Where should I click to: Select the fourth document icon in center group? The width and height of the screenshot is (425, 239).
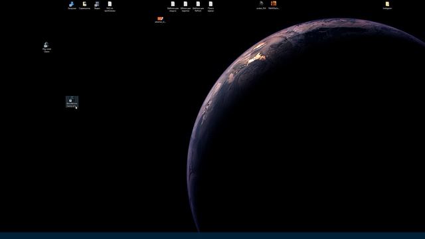click(211, 7)
